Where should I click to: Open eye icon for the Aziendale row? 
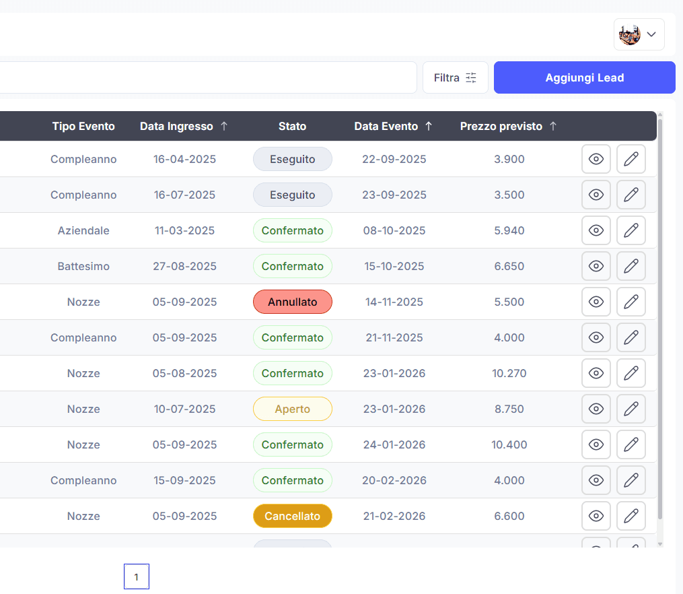click(x=596, y=230)
